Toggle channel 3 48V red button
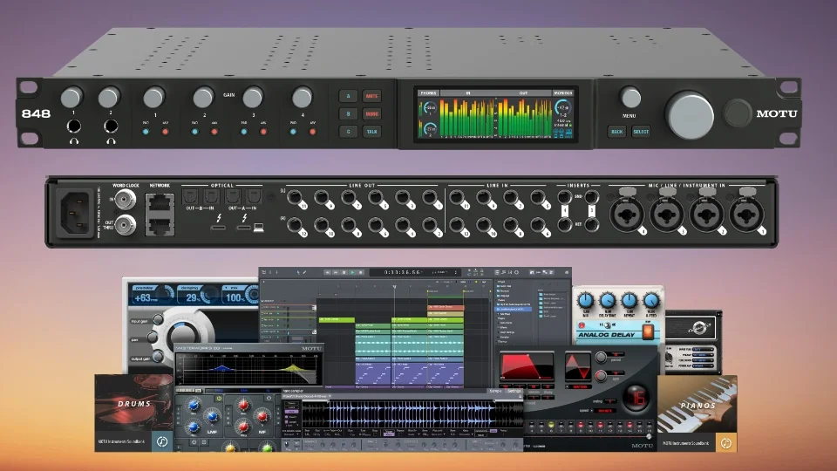837x471 pixels. (x=263, y=132)
